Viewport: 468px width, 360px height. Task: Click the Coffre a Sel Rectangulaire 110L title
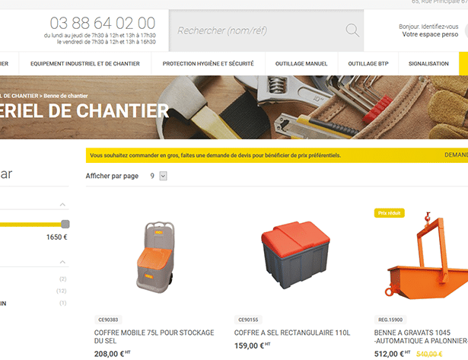pyautogui.click(x=292, y=333)
